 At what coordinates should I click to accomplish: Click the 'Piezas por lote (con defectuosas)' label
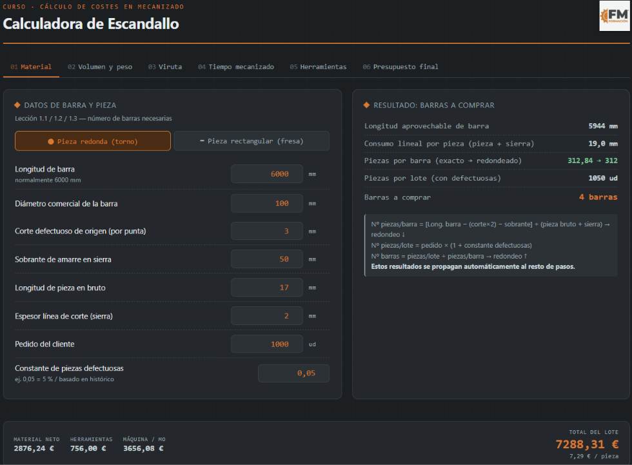click(433, 178)
